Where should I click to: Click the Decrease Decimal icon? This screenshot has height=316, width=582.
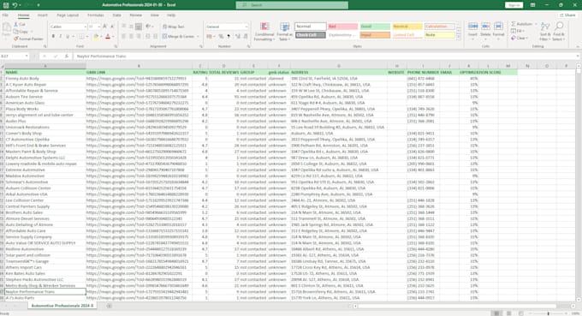[x=245, y=36]
